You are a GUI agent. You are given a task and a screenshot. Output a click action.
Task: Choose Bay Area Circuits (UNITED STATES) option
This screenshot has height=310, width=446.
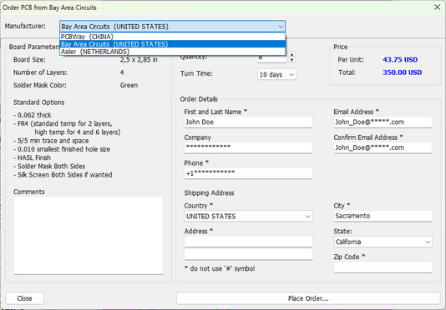pos(172,44)
